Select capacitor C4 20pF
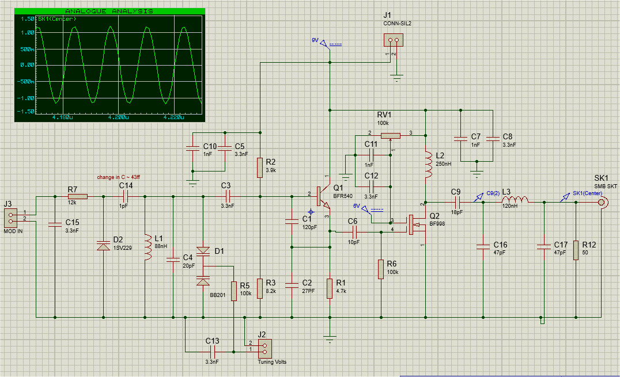The height and width of the screenshot is (377, 620). 173,260
